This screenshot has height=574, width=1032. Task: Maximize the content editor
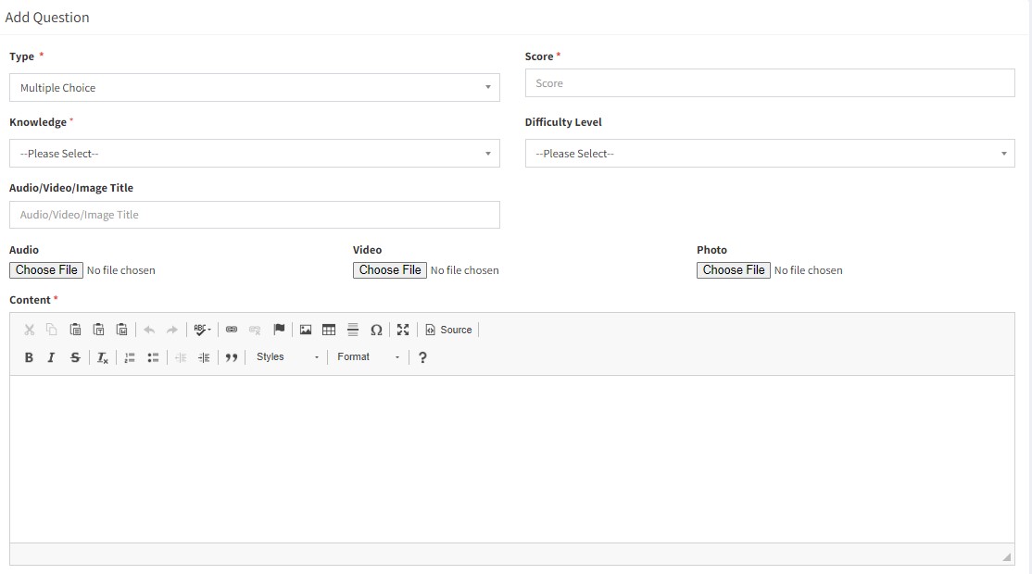point(403,330)
